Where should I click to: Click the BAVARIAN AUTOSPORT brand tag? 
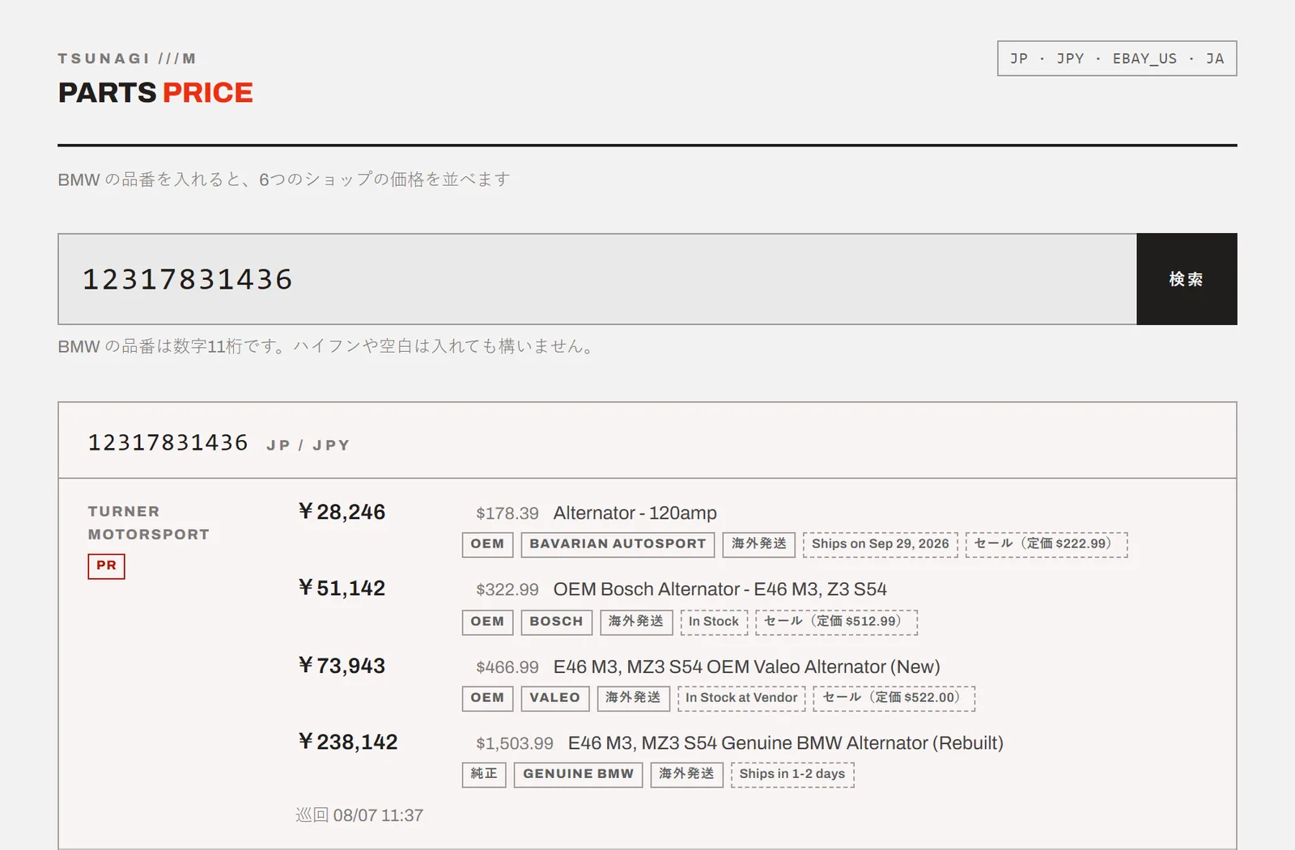(x=618, y=544)
